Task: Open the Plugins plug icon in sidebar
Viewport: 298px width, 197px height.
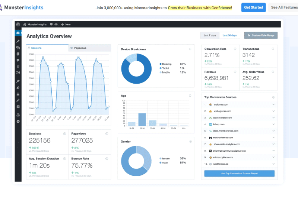Action: pos(18,88)
